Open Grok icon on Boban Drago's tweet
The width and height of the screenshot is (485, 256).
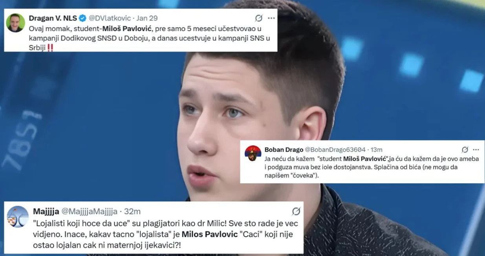pos(465,150)
